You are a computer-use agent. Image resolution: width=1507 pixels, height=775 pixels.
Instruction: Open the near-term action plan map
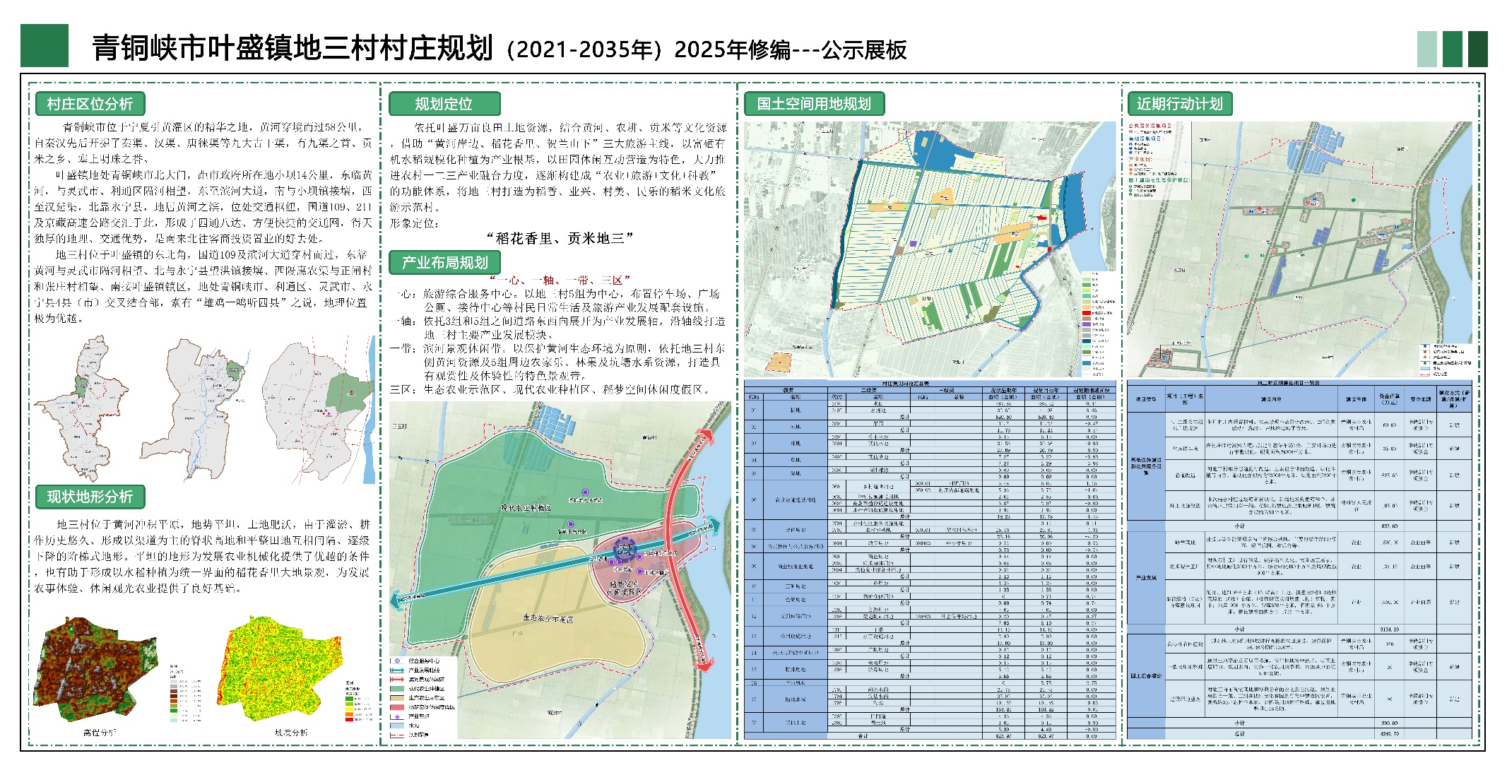[1299, 249]
